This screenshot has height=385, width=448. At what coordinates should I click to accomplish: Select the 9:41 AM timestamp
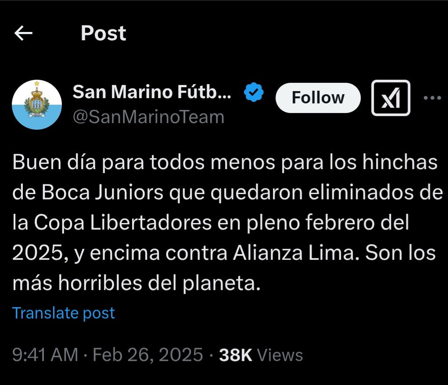[45, 355]
